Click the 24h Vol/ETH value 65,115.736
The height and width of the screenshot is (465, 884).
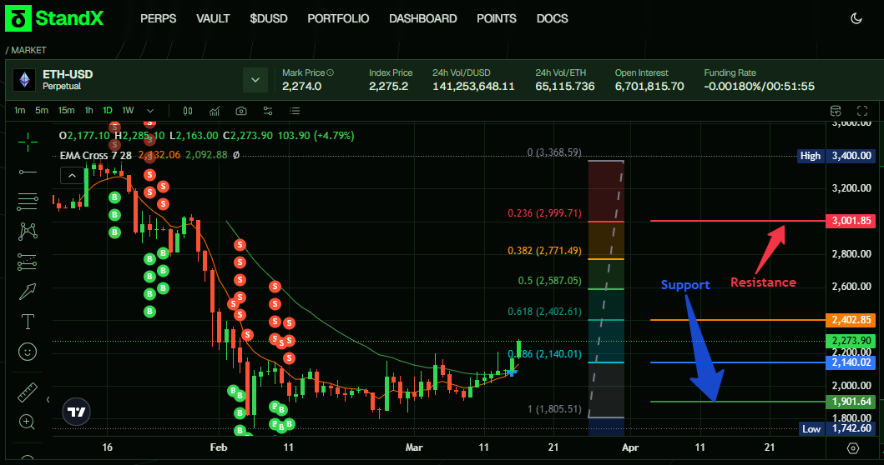tap(565, 86)
